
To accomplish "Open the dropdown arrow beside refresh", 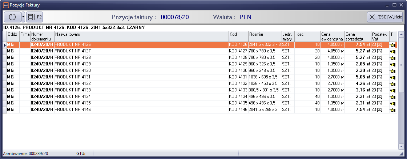I will tap(23, 17).
